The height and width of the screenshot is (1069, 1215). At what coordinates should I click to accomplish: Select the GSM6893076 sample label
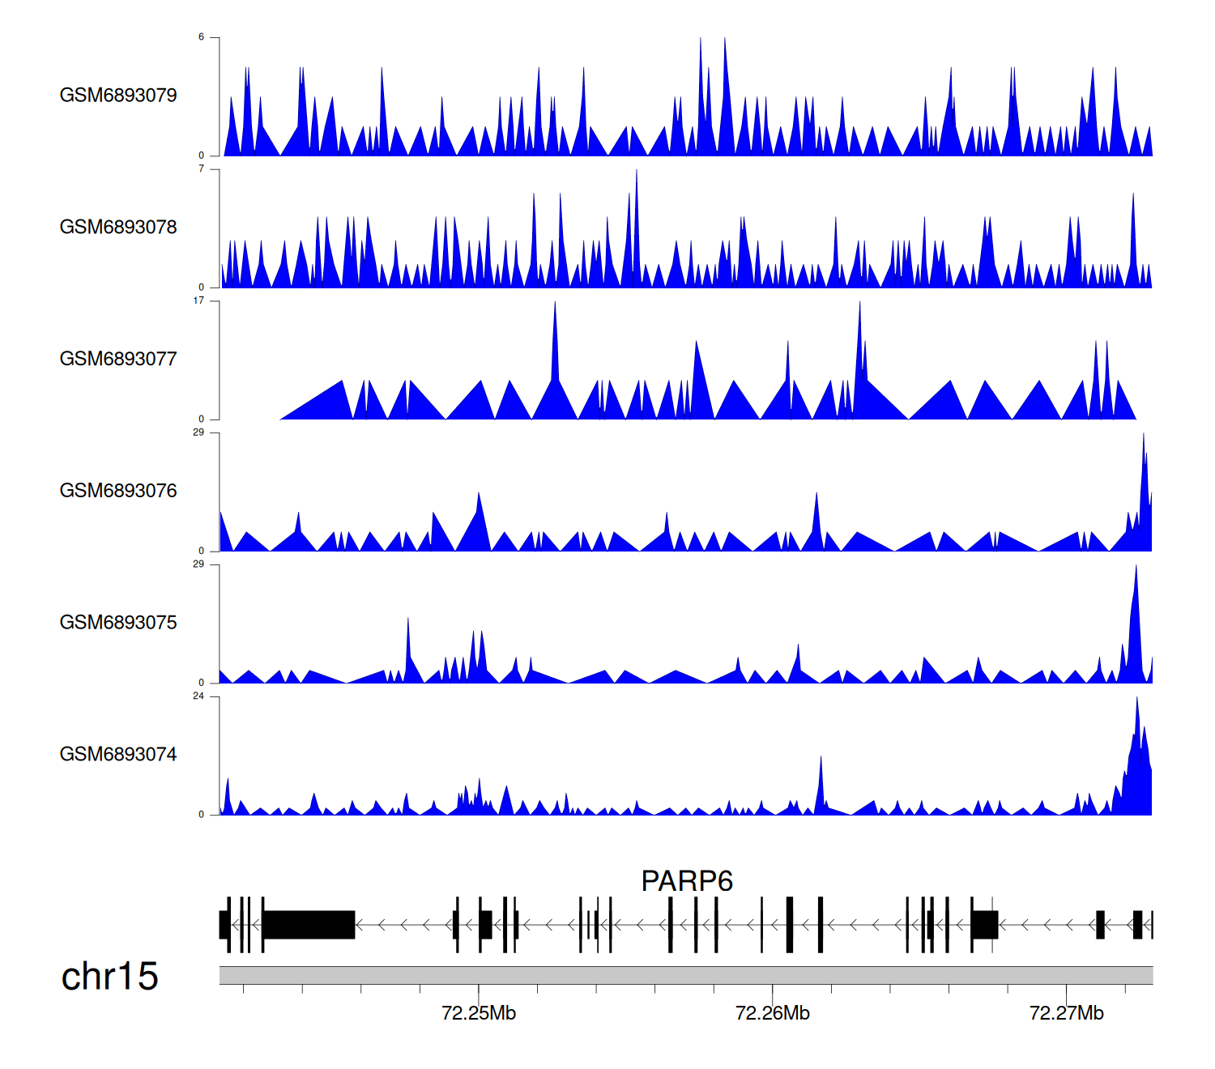click(x=118, y=491)
